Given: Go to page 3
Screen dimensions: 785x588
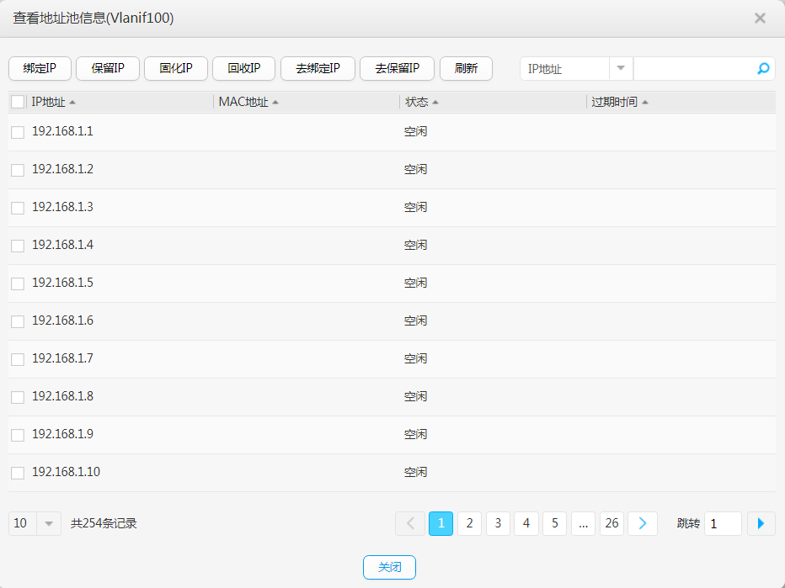Looking at the screenshot, I should pyautogui.click(x=498, y=523).
